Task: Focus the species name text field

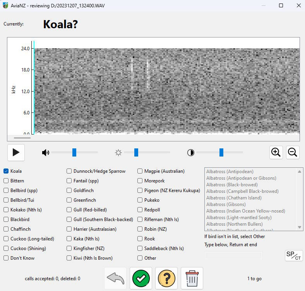Action: pos(233,255)
